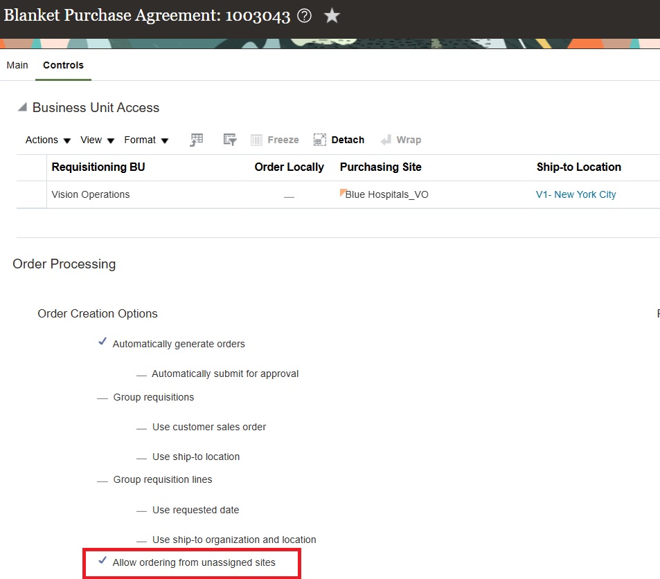Screen dimensions: 660x579
Task: Click the Detach table icon
Action: pos(319,139)
